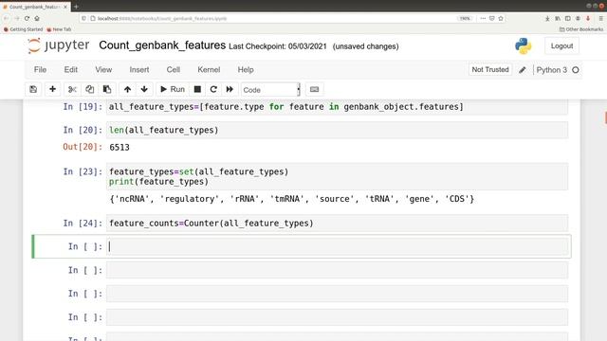Click the browser back arrow
607x341 pixels.
7,18
